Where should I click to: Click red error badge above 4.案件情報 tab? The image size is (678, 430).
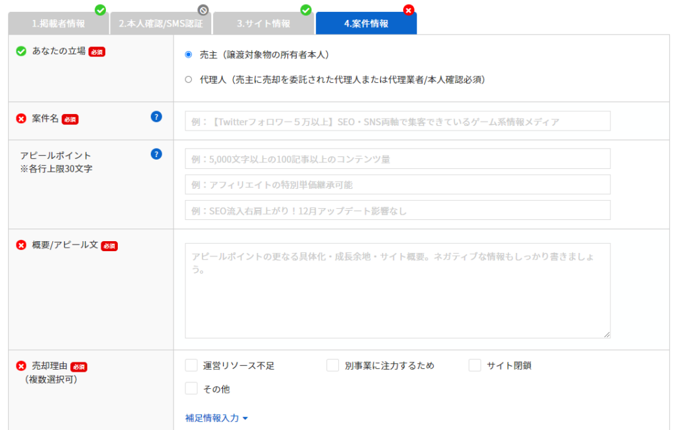pos(408,9)
